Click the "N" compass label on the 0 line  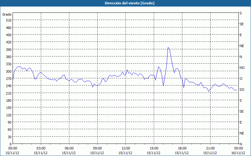[x=241, y=144]
